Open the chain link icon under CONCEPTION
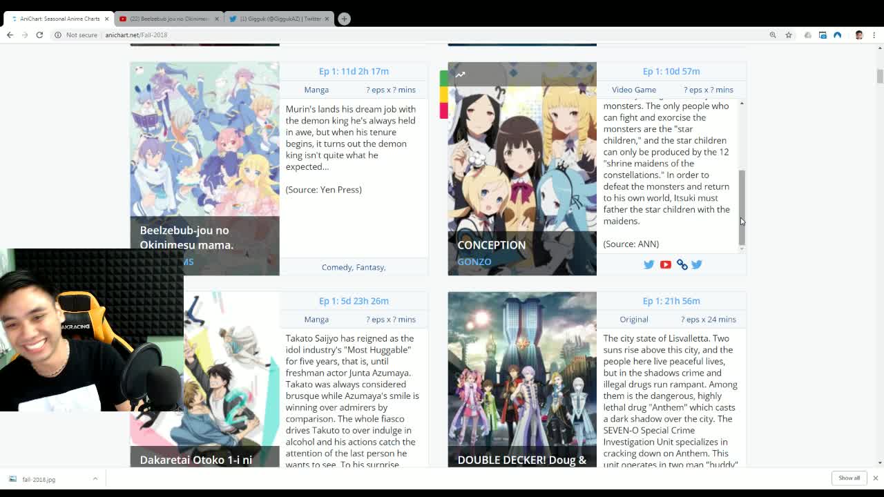884x497 pixels. [682, 264]
